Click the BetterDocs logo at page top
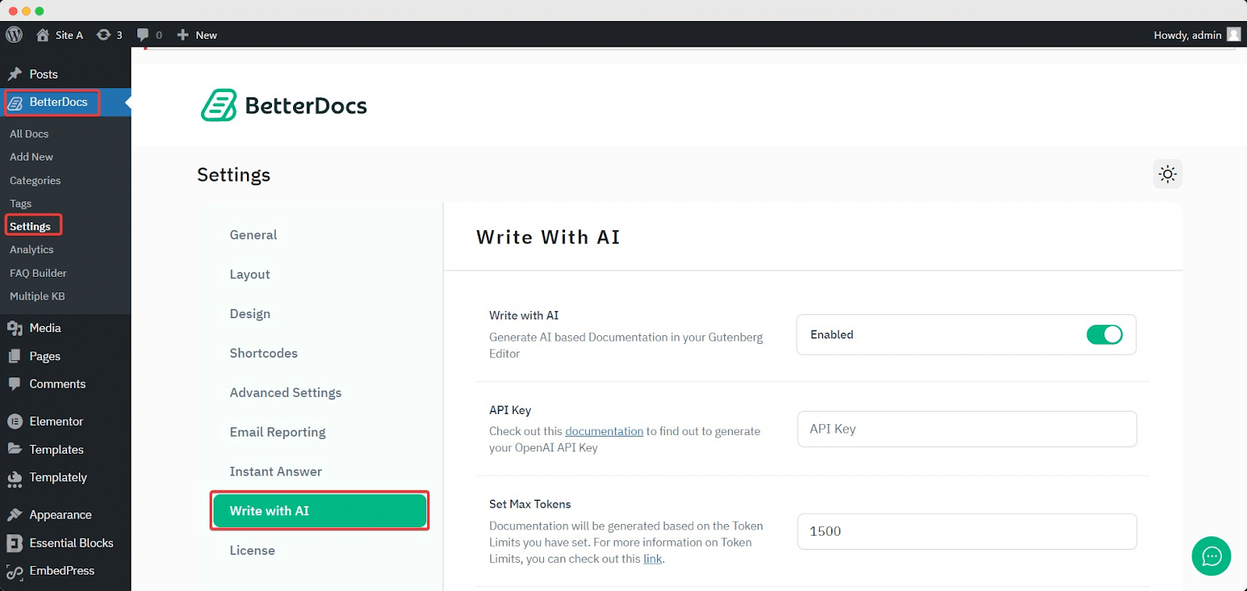Screen dimensions: 1247x591 283,105
